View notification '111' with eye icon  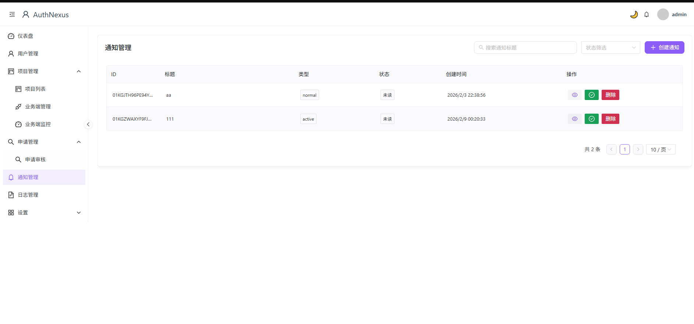click(x=574, y=119)
